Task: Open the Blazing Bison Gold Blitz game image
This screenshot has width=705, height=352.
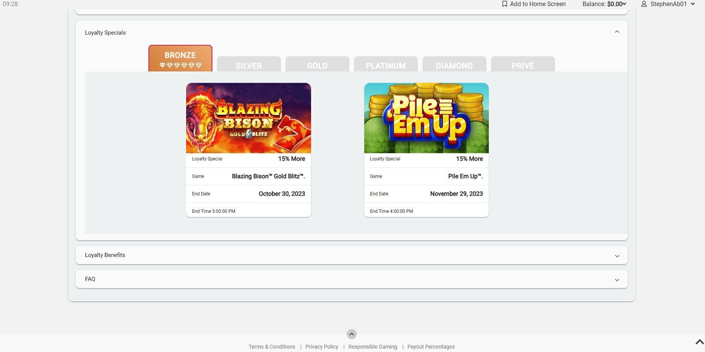Action: (x=248, y=117)
